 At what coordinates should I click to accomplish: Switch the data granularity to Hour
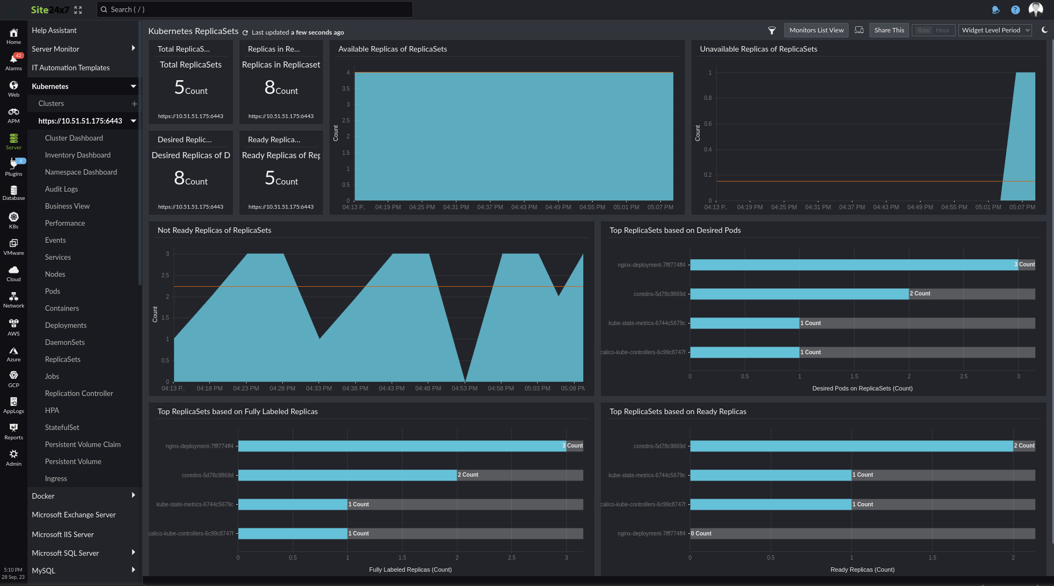tap(943, 30)
